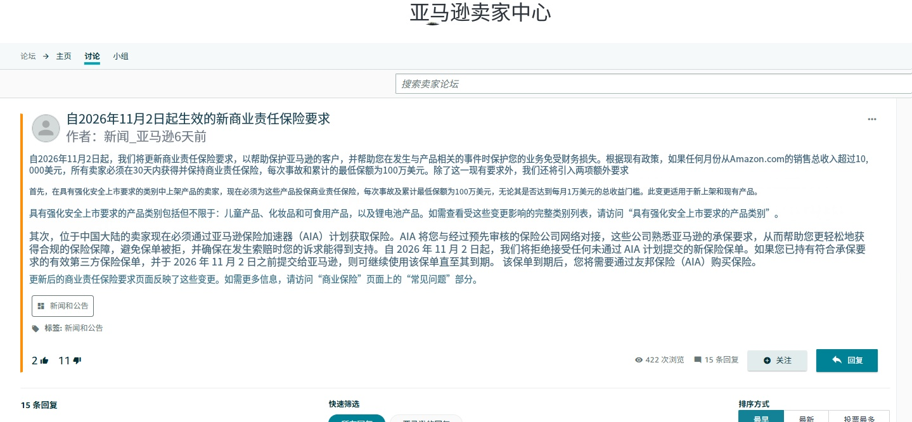Open the 讨论 tab

pos(92,56)
